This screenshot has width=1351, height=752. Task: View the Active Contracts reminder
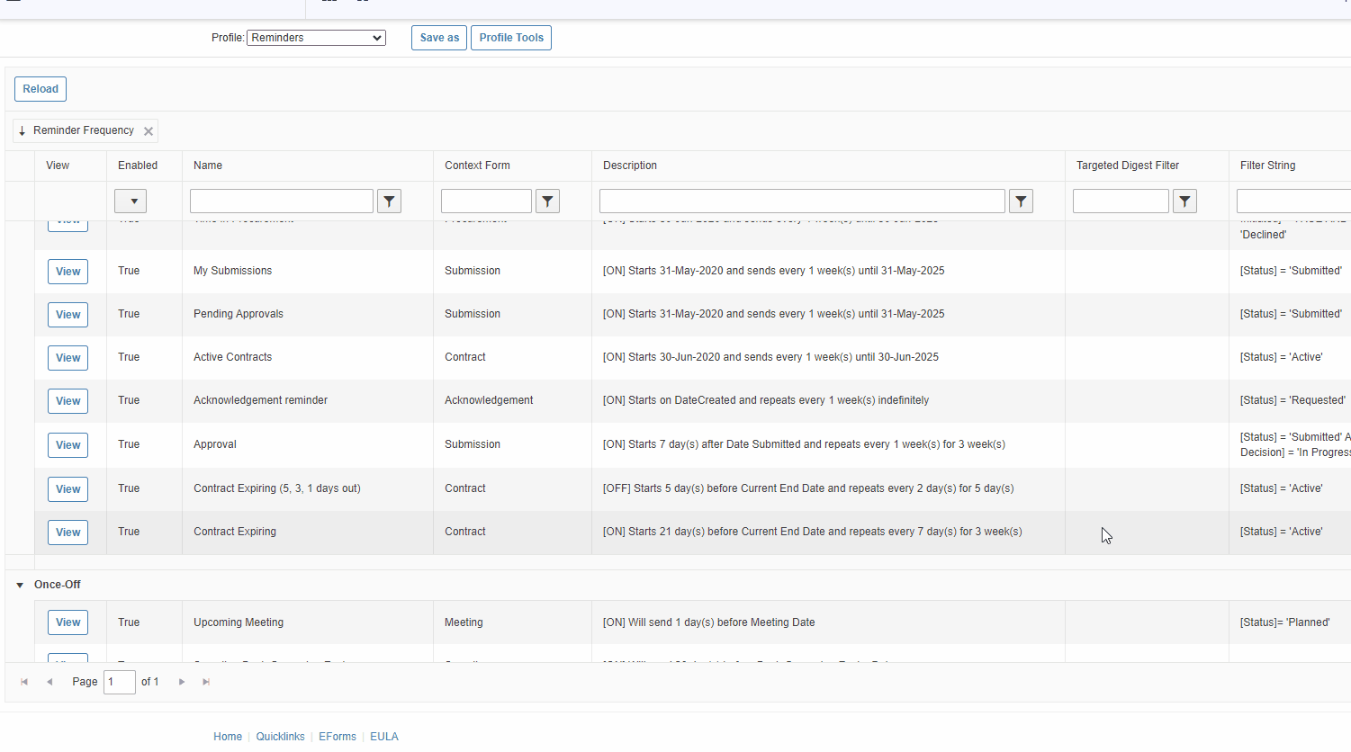(x=68, y=358)
